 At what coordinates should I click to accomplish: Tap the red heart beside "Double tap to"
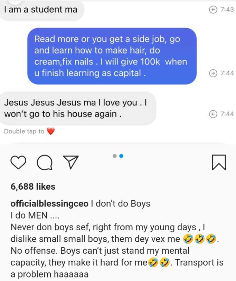click(51, 131)
